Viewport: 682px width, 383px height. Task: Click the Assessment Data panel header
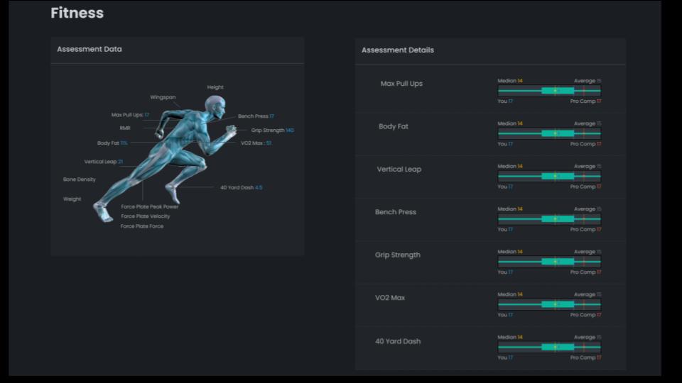[x=90, y=50]
